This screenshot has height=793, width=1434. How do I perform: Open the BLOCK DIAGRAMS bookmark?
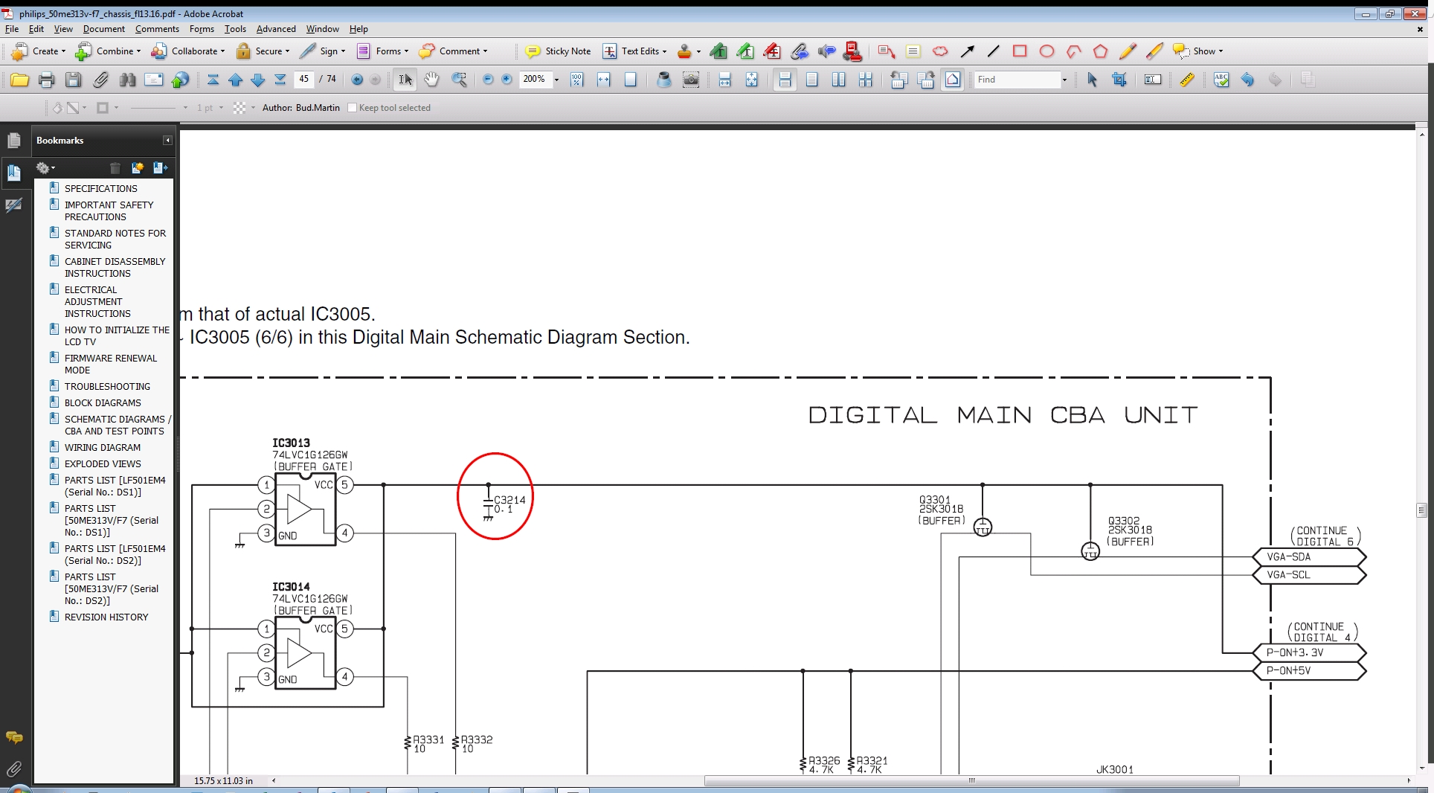coord(103,402)
